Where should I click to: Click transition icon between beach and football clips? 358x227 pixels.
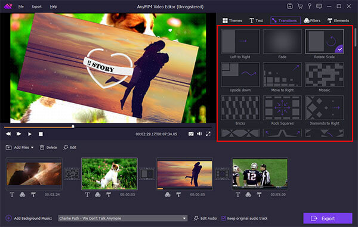(x=222, y=174)
